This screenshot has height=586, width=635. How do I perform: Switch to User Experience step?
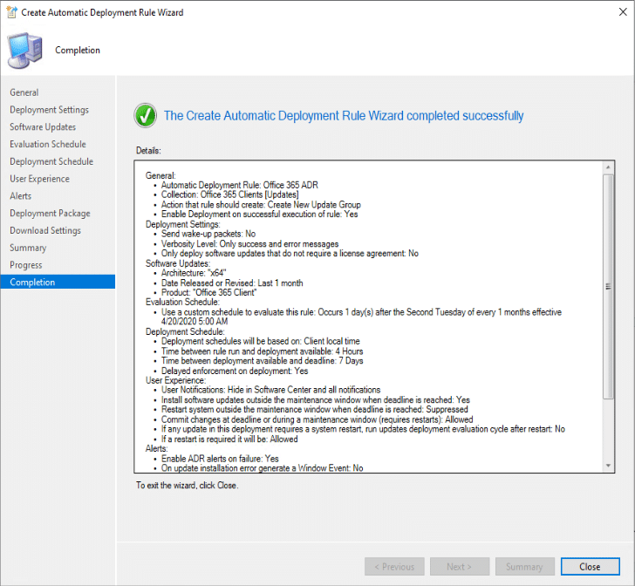39,179
